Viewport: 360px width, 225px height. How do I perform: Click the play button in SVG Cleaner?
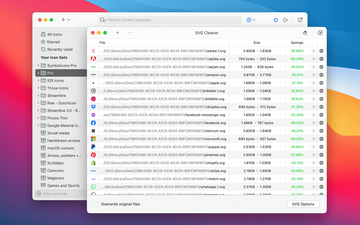pos(320,33)
